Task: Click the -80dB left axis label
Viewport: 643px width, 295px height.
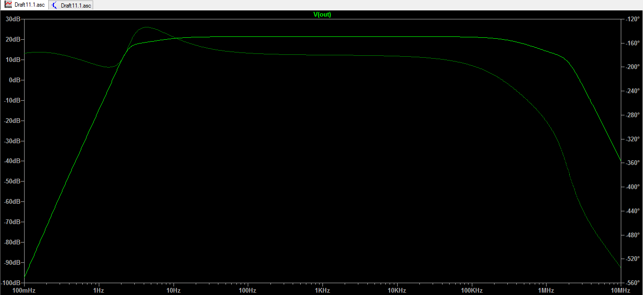Action: (x=12, y=243)
